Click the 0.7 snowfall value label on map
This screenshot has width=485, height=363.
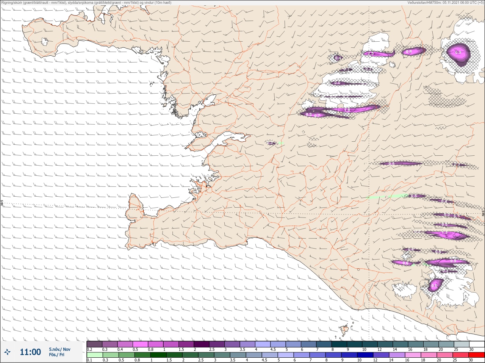318,115
